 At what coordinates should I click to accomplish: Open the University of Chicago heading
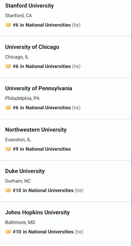(32, 47)
